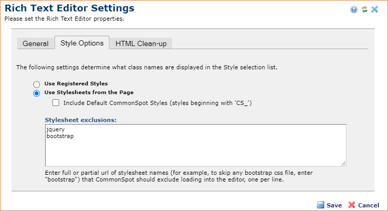The height and width of the screenshot is (211, 388).
Task: Click the 'Use Stylesheets from the Page' label text
Action: click(89, 92)
